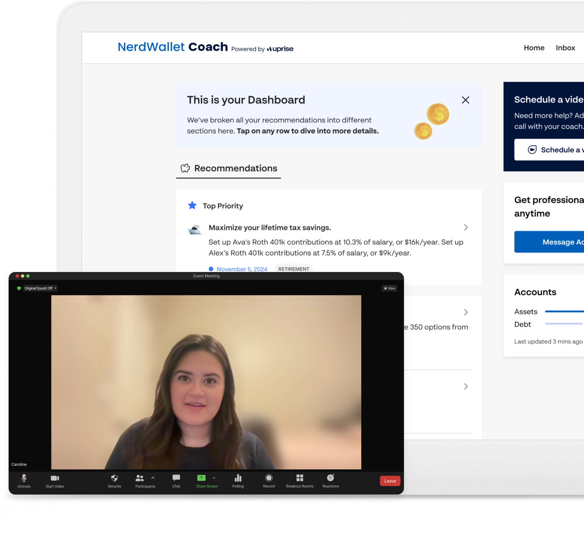Open the Original Sound dropdown
Screen dimensions: 584x544
coord(40,288)
